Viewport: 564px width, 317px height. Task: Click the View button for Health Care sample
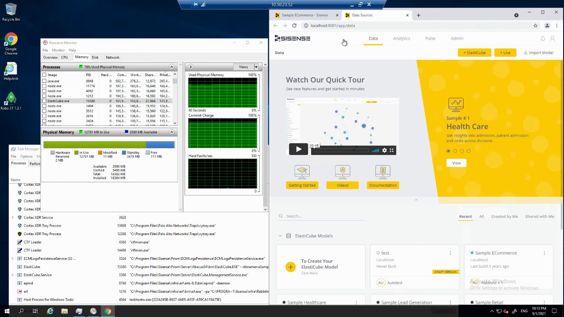[x=456, y=163]
